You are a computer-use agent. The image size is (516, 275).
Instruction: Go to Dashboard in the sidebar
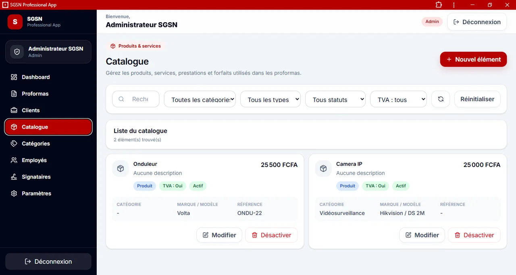coord(48,77)
